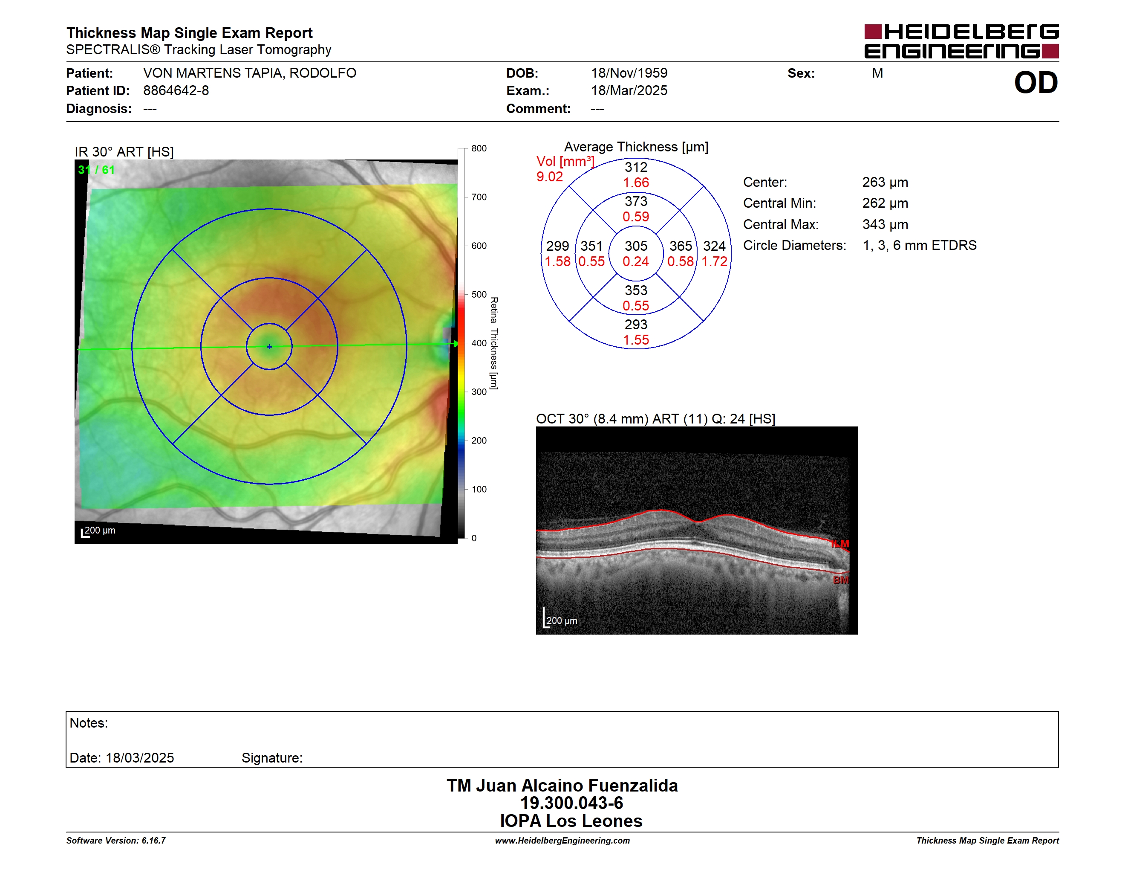The image size is (1125, 870).
Task: Click the 200 µm scale marker on fundus image
Action: tap(98, 531)
